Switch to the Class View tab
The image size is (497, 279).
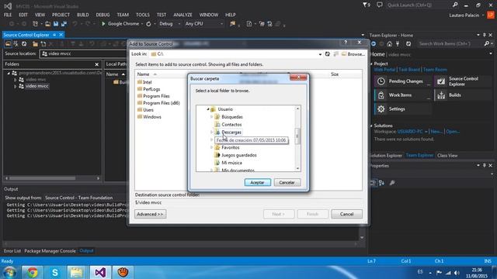point(447,155)
